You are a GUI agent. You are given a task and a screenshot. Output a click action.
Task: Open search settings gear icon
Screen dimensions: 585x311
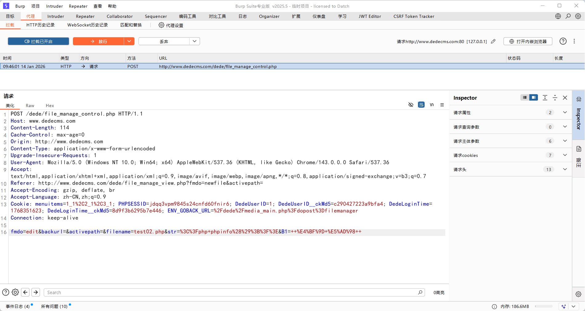[x=15, y=292]
